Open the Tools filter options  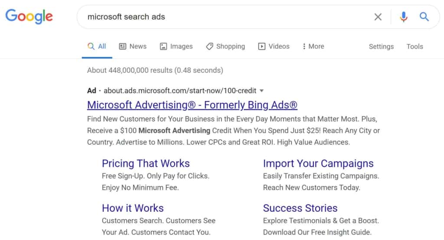[x=415, y=46]
